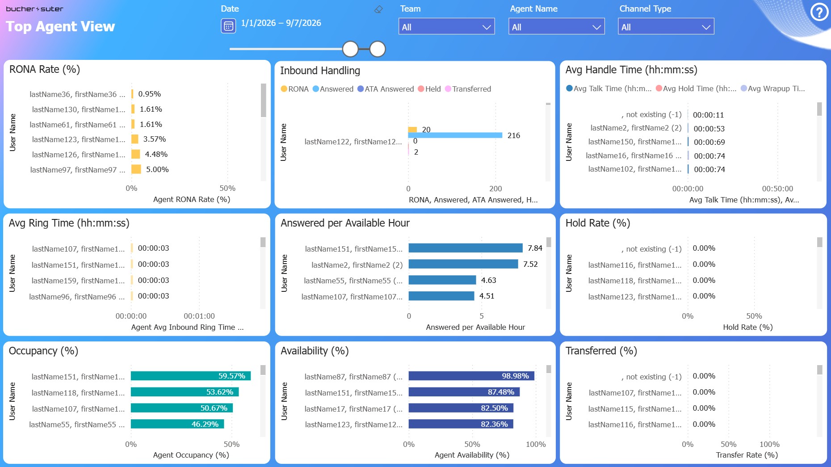Select the ATA Answered legend entry
The image size is (831, 467).
[x=386, y=89]
